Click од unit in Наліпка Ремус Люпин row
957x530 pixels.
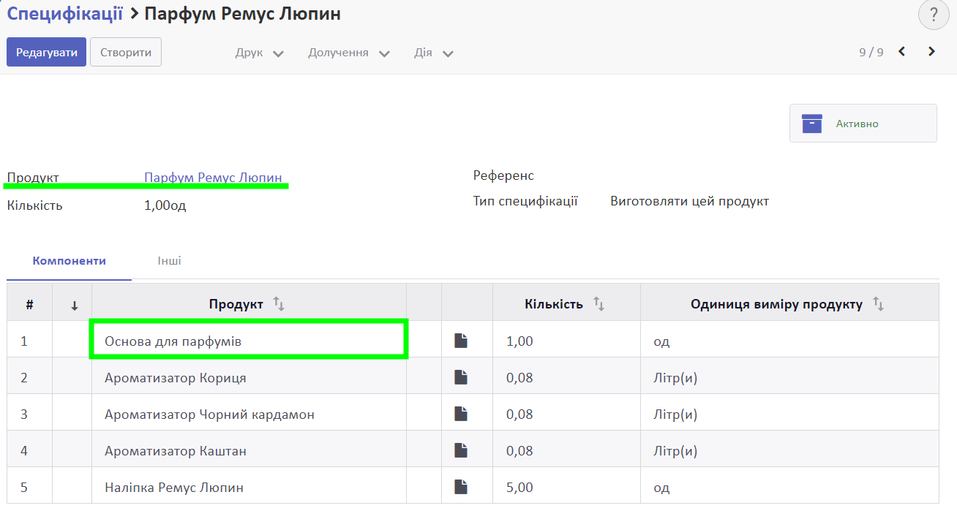click(x=661, y=488)
